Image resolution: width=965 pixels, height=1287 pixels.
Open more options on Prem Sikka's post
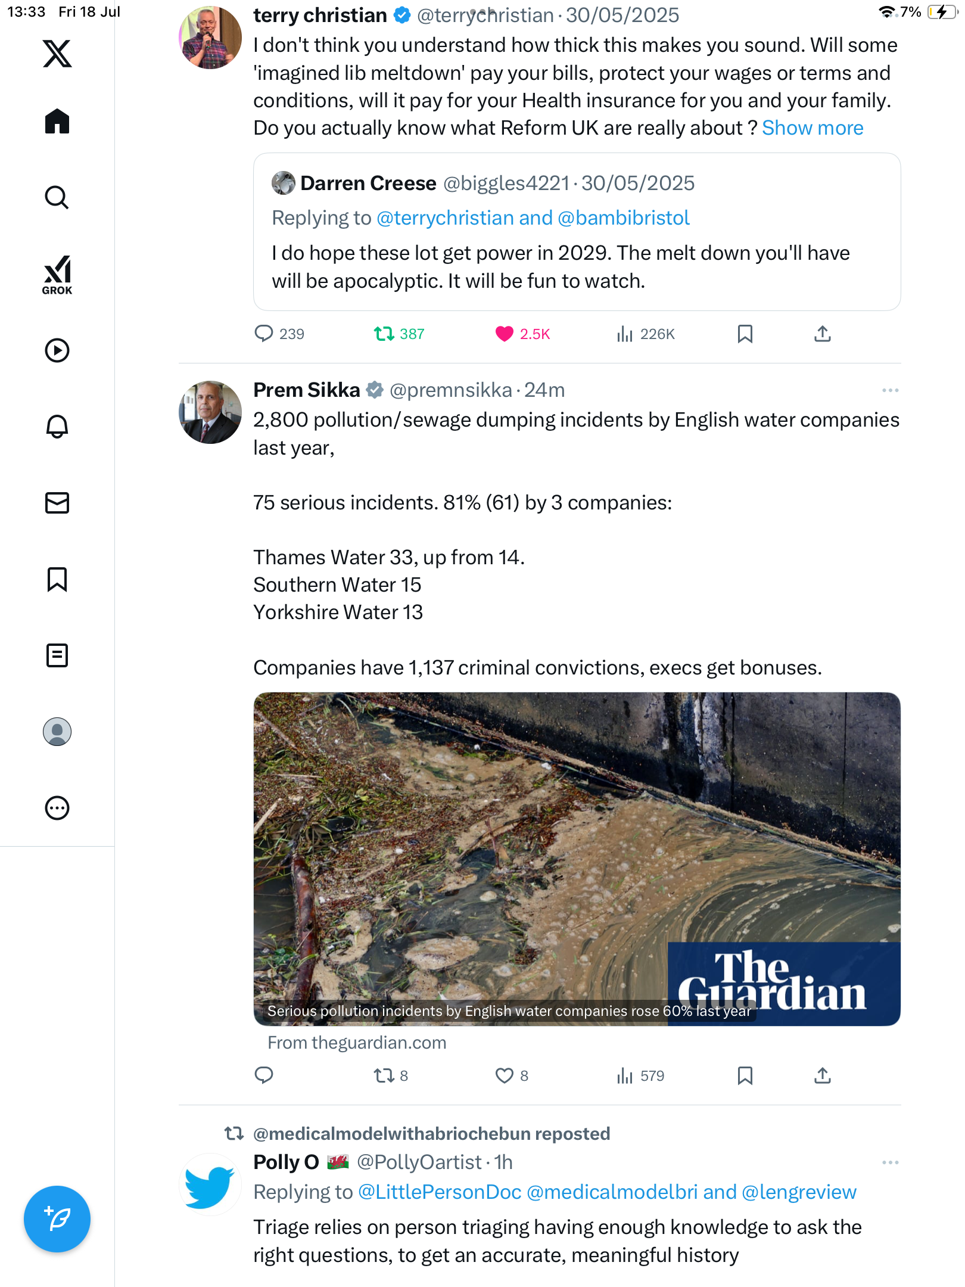[890, 390]
